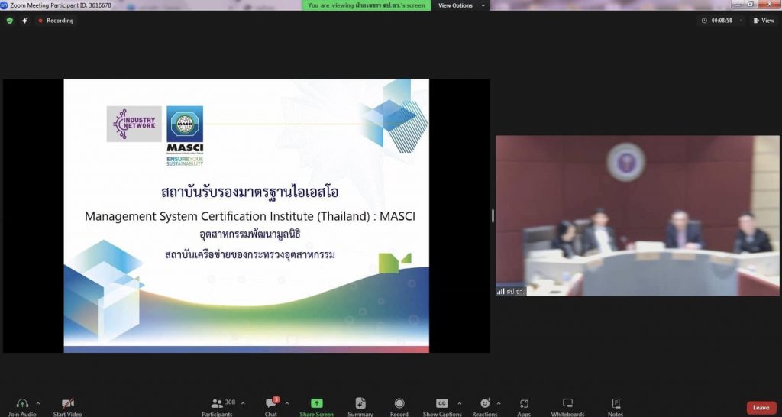Click the green screen viewing notification bar
This screenshot has height=417, width=782.
coord(367,5)
